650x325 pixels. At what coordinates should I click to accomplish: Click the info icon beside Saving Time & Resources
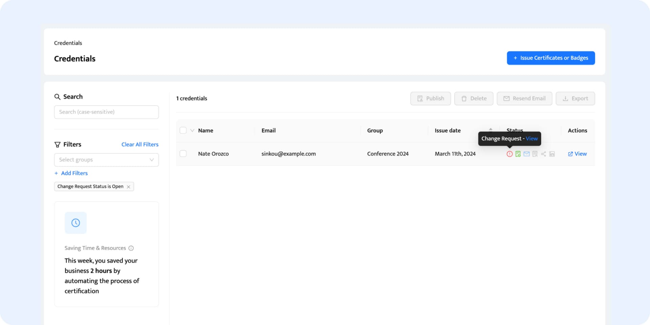pyautogui.click(x=131, y=248)
